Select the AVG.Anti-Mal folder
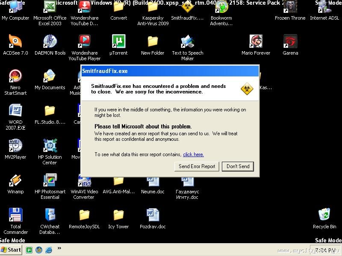This screenshot has height=256, width=342. point(119,186)
